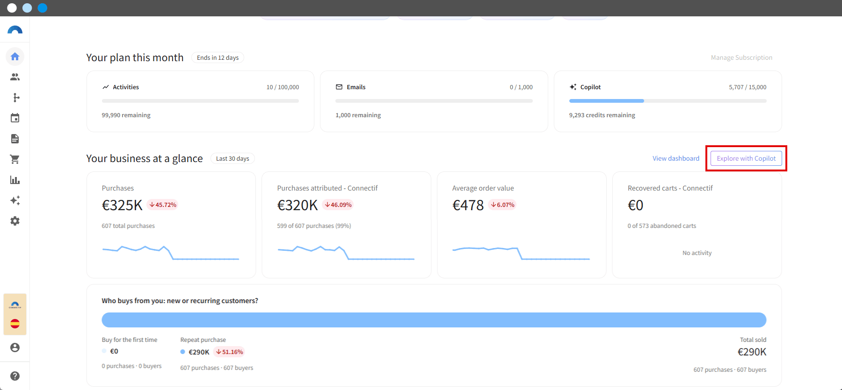
Task: Click the Activities trend line icon
Action: pos(106,87)
